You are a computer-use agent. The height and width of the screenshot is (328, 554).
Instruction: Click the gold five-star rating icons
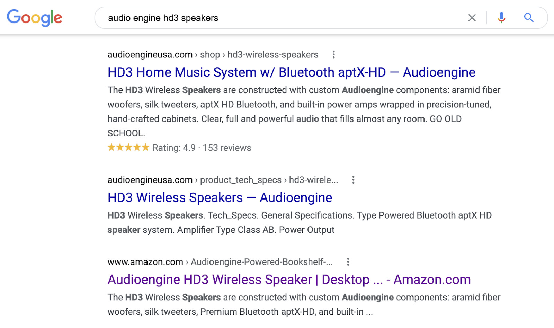tap(128, 148)
